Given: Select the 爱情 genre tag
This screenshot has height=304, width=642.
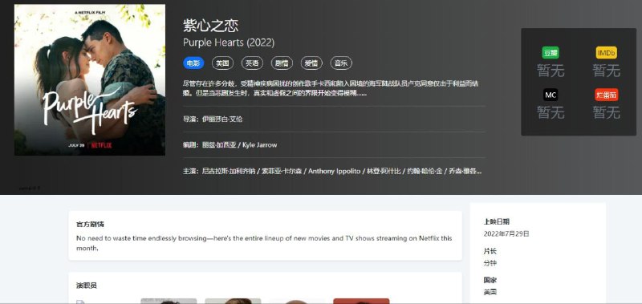Looking at the screenshot, I should [x=311, y=63].
